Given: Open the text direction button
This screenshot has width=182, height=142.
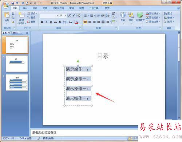Looking at the screenshot, I should (114, 13).
